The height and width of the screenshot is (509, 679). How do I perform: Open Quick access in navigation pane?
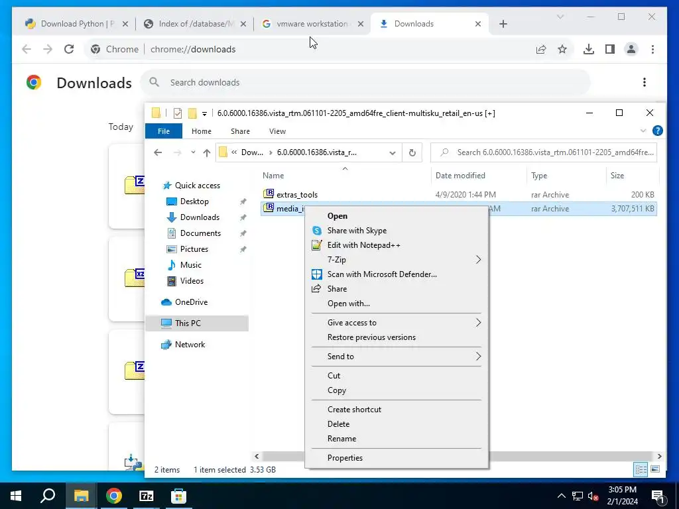[197, 186]
